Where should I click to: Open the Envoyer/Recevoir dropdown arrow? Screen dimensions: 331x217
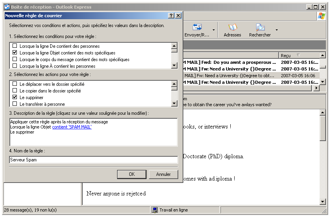(213, 30)
